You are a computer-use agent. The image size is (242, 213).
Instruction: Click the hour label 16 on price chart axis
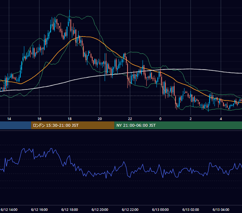coord(40,119)
